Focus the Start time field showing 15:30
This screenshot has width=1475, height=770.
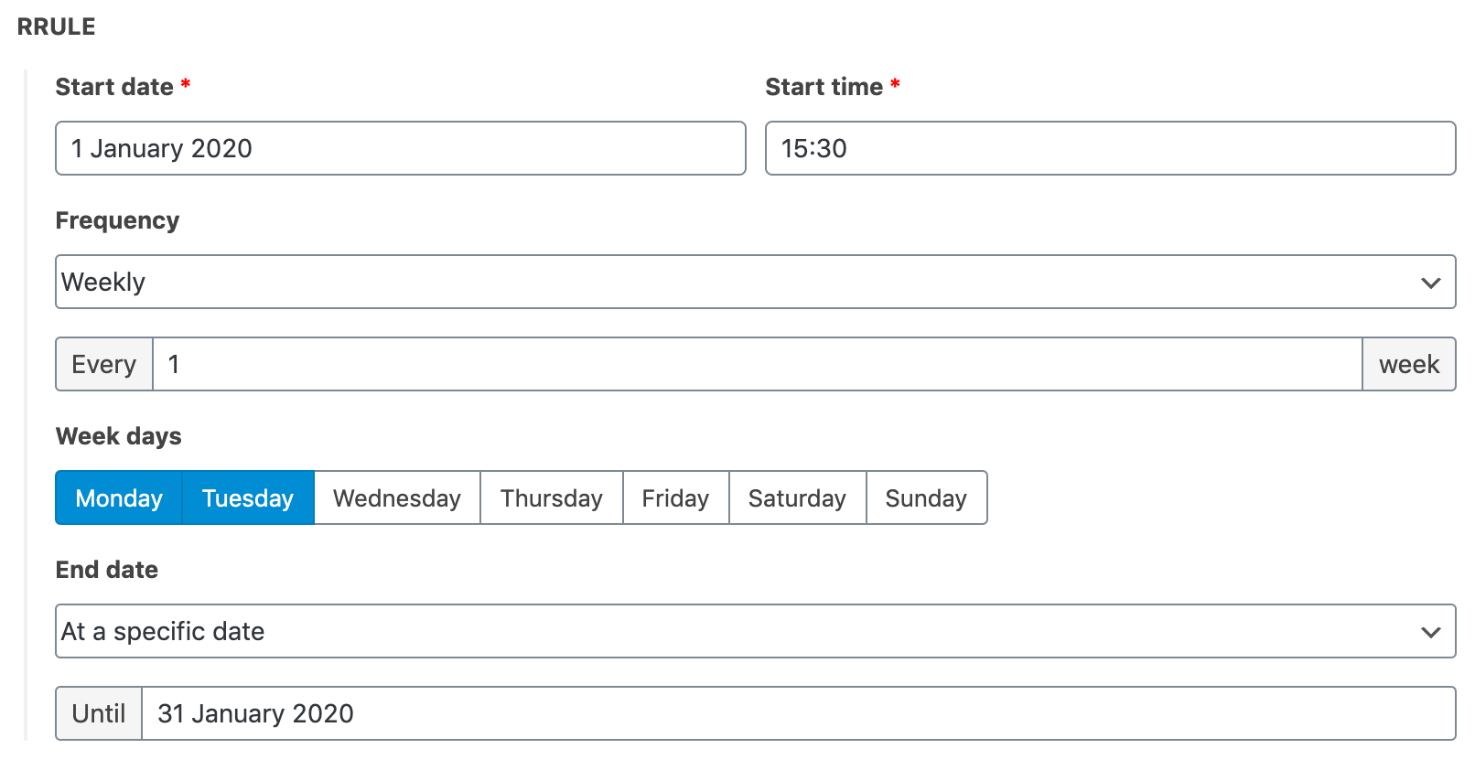pos(1110,148)
